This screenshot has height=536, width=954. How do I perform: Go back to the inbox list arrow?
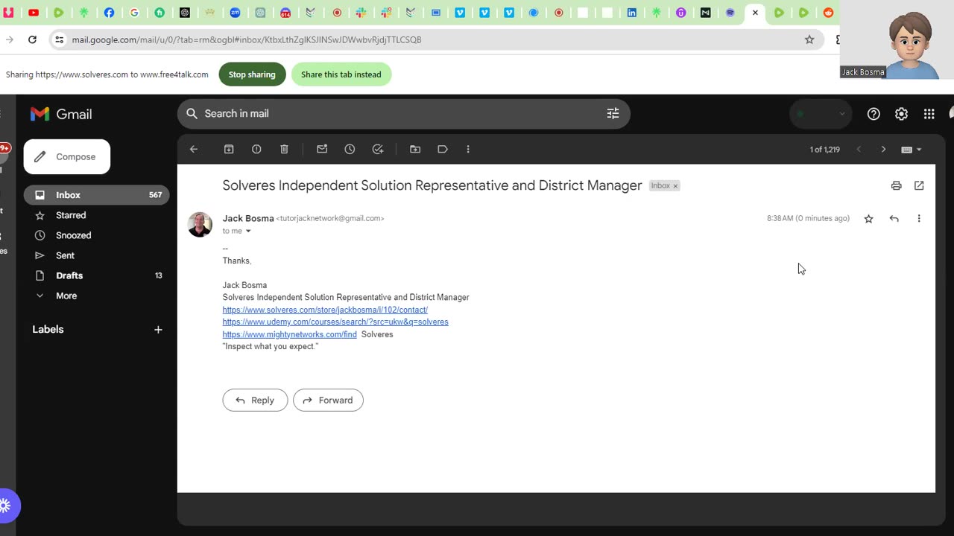pos(194,150)
